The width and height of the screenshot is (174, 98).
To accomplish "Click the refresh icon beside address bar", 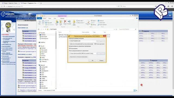I will tap(116, 29).
